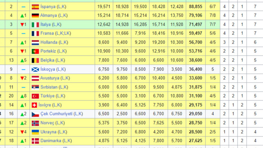Image resolution: width=263 pixels, height=148 pixels.
Task: Click the Switzerland flag icon
Action: [34, 105]
